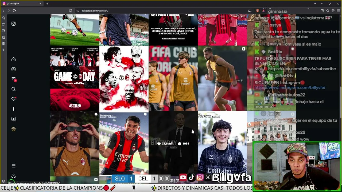Open the Happy Birthday post showing likes
This screenshot has height=192, width=342.
[x=173, y=143]
